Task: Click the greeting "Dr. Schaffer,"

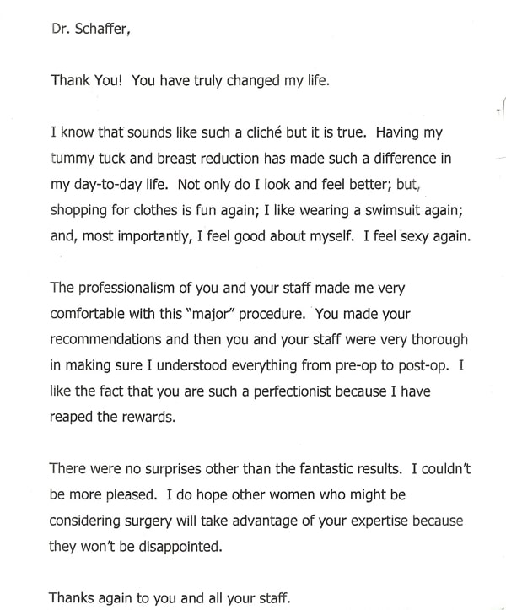Action: point(90,29)
